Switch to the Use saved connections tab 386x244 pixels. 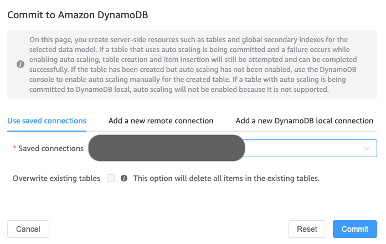pos(47,121)
